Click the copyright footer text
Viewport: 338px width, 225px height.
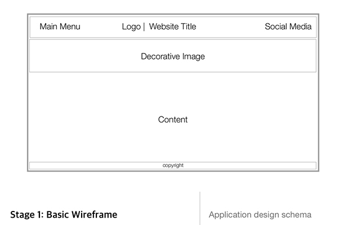173,165
